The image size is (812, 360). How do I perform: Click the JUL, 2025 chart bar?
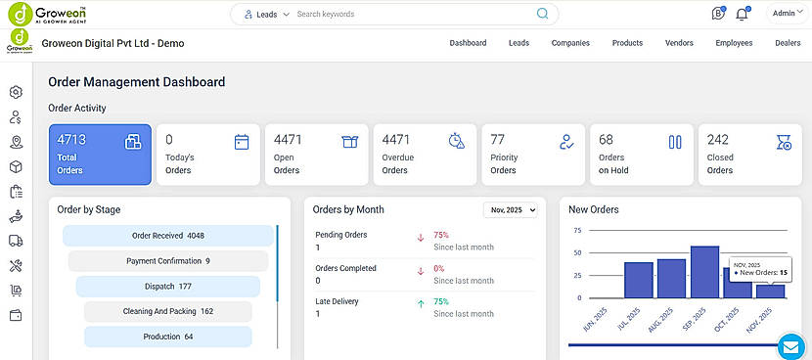point(639,280)
